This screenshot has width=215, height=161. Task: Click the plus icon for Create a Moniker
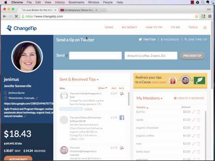(175, 98)
